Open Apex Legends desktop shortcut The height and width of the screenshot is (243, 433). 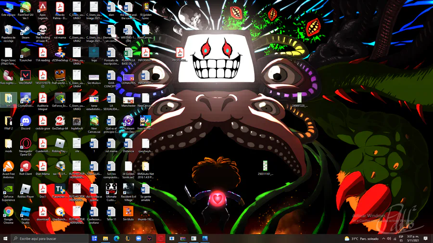(x=42, y=11)
